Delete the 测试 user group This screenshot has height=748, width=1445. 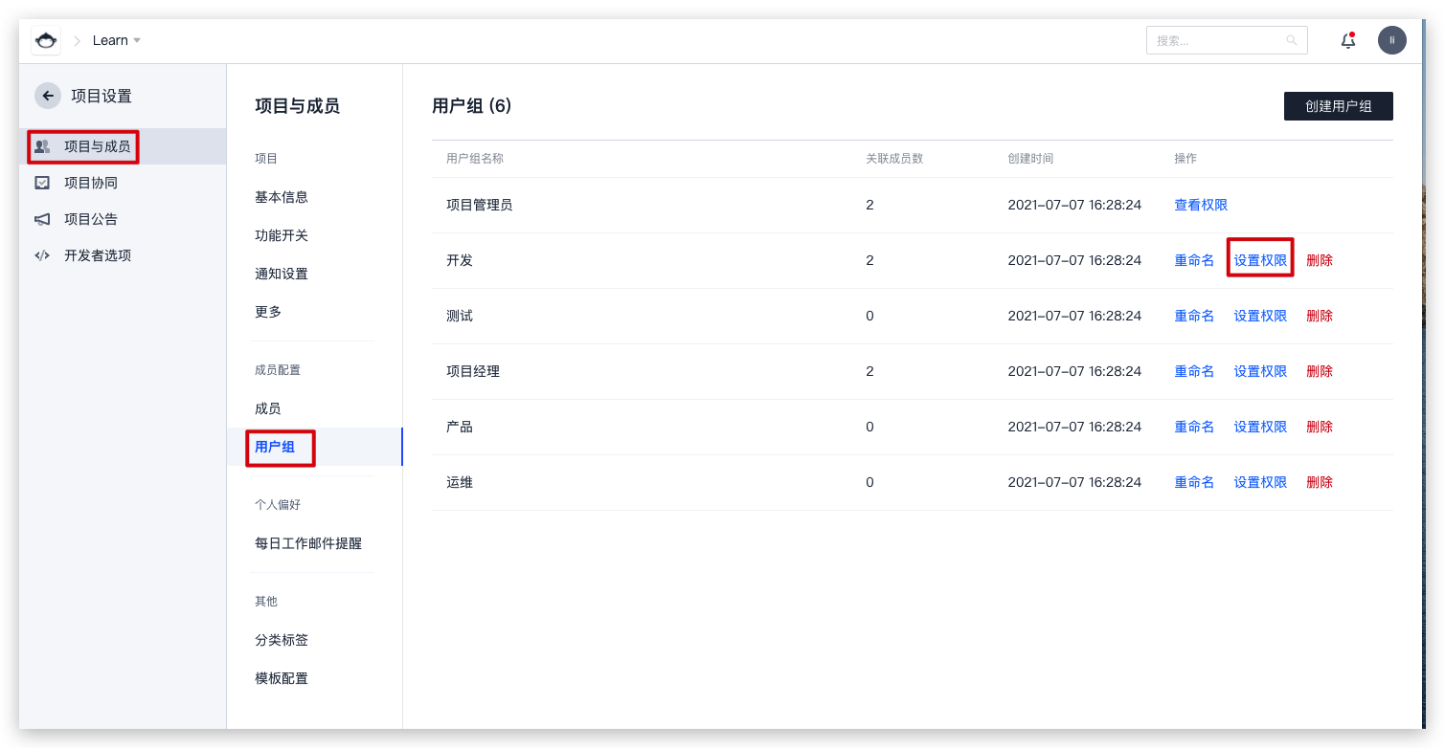[x=1320, y=316]
